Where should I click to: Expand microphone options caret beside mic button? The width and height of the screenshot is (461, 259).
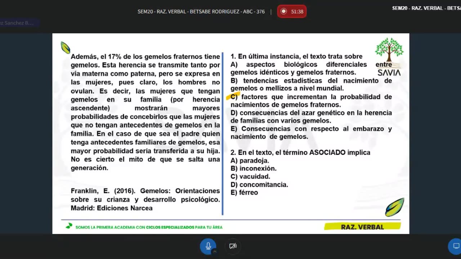click(215, 251)
